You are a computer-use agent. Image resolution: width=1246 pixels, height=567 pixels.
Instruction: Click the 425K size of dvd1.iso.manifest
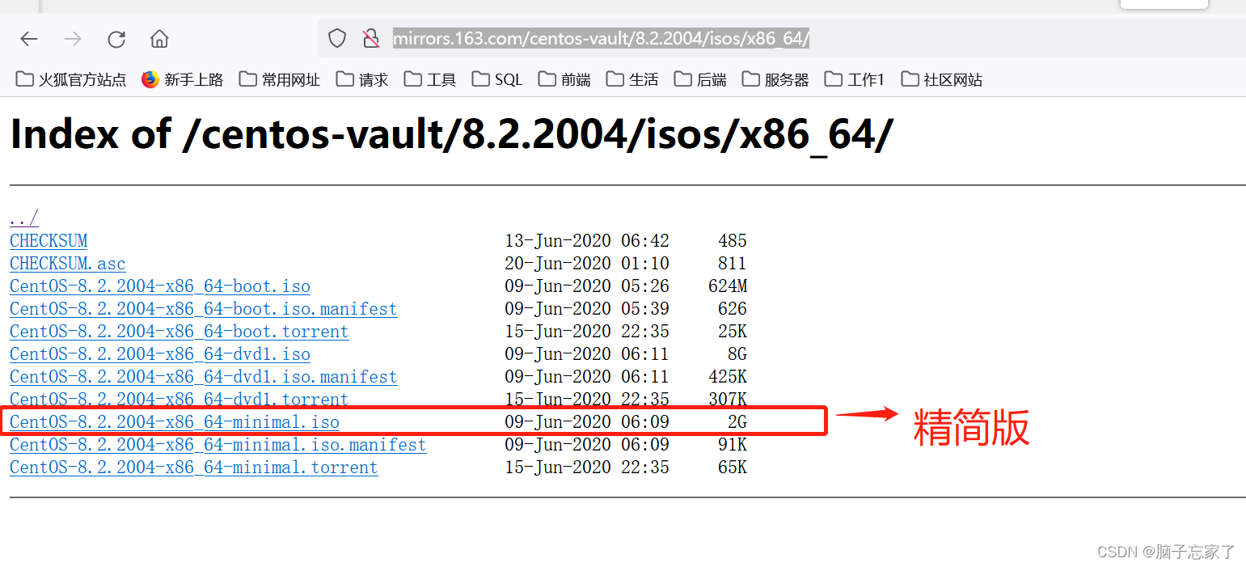(x=728, y=377)
